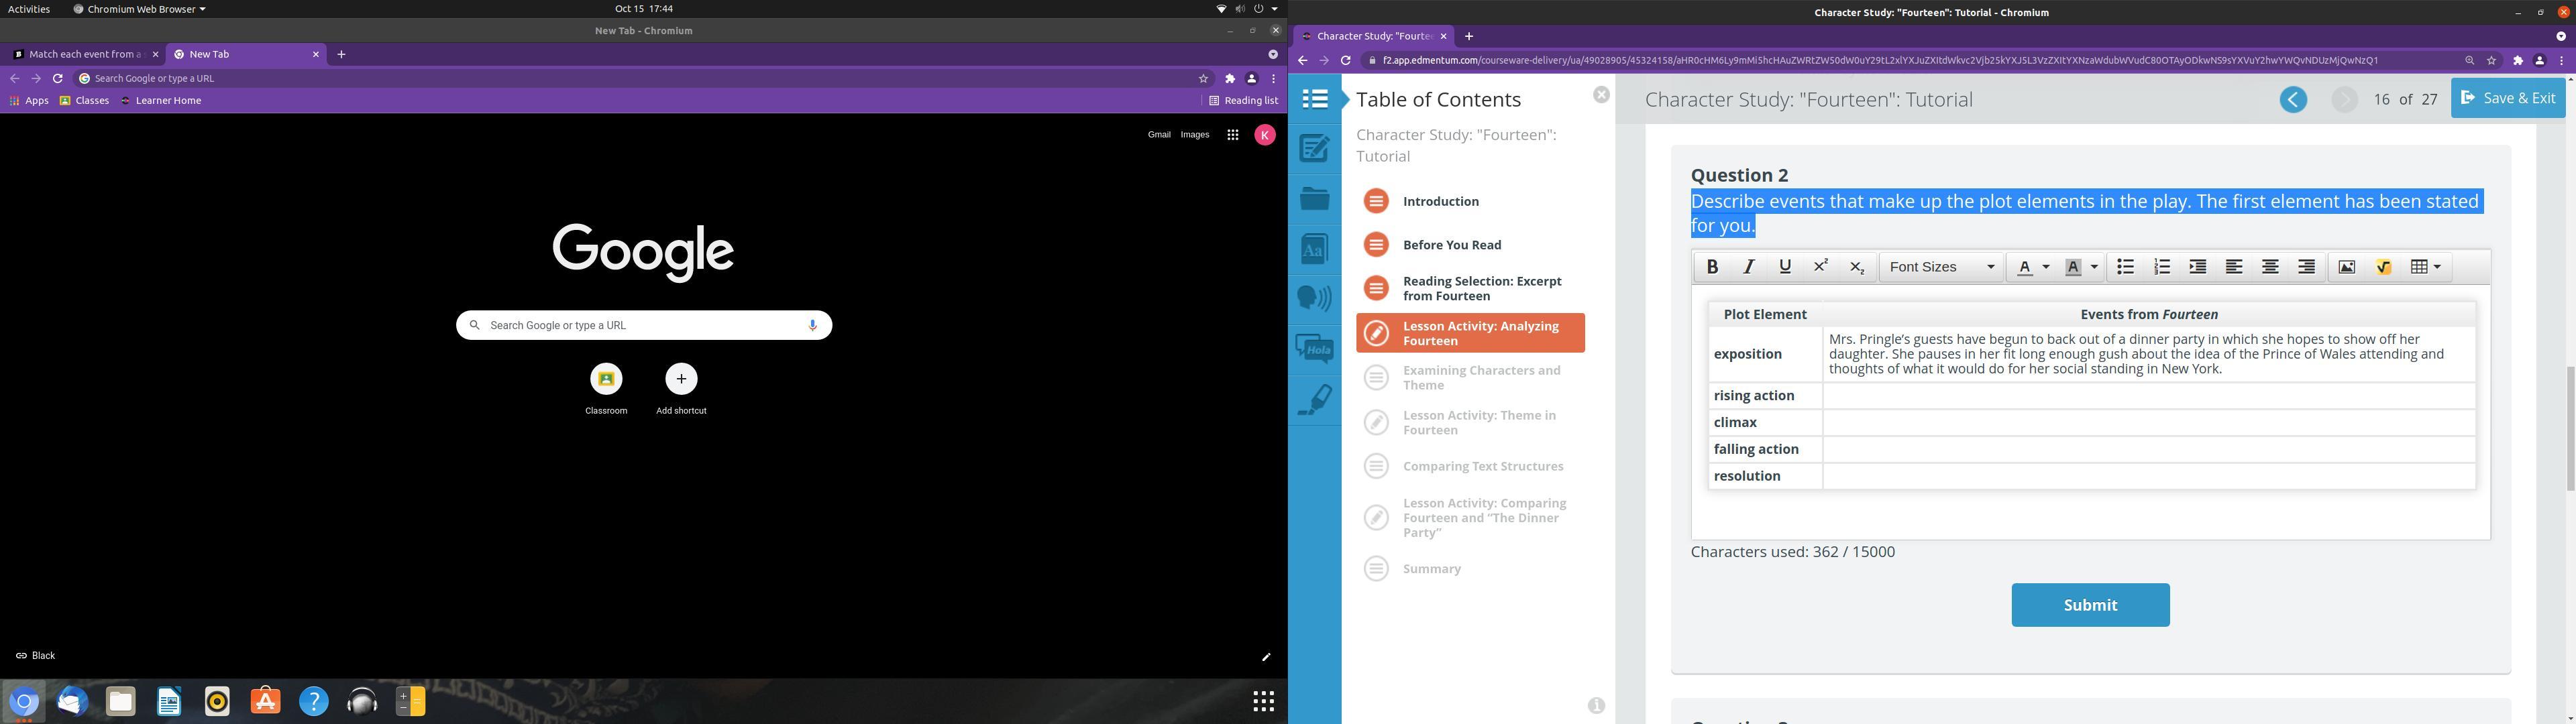Open Reading Selection: Excerpt from Fourteen

coord(1481,289)
